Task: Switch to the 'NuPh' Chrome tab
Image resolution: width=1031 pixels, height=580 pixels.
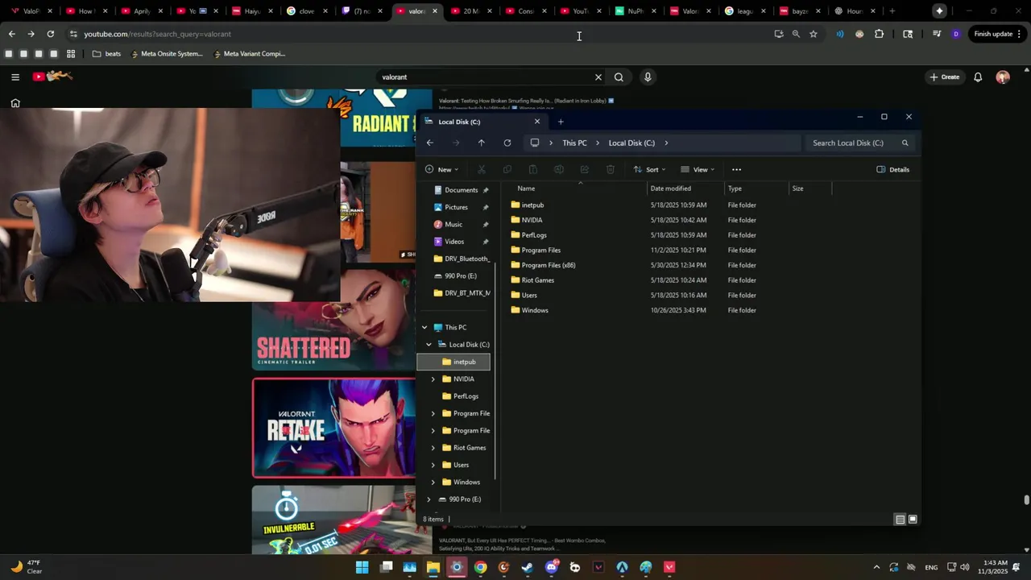Action: coord(636,11)
